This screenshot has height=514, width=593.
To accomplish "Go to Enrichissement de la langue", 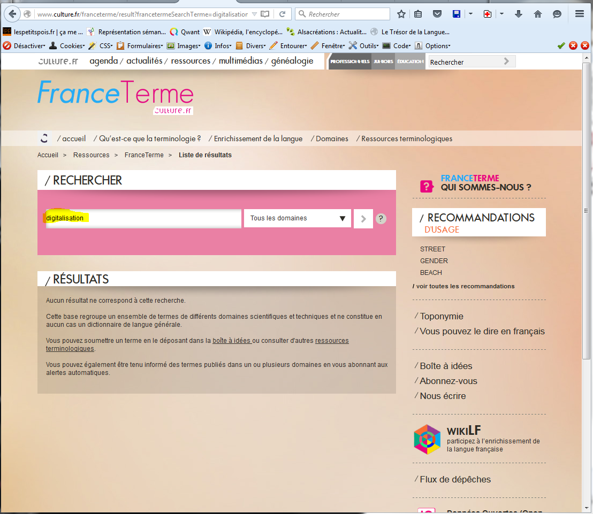I will 258,139.
